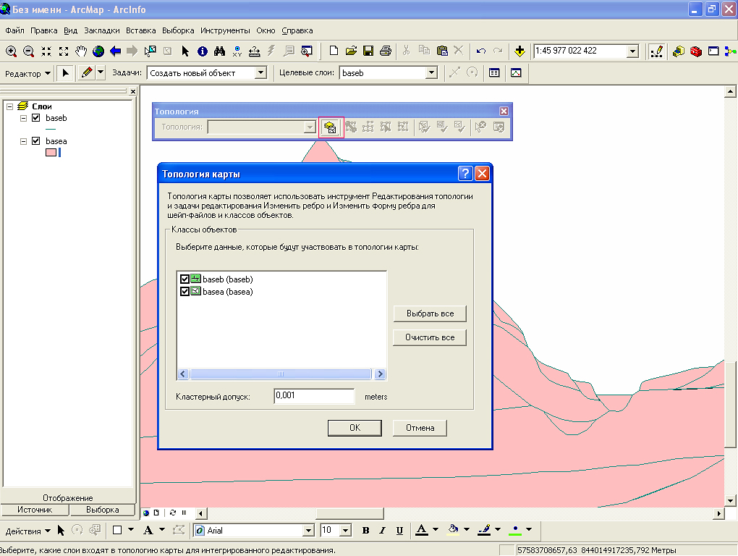
Task: Click Отмена to cancel dialog
Action: pos(420,428)
